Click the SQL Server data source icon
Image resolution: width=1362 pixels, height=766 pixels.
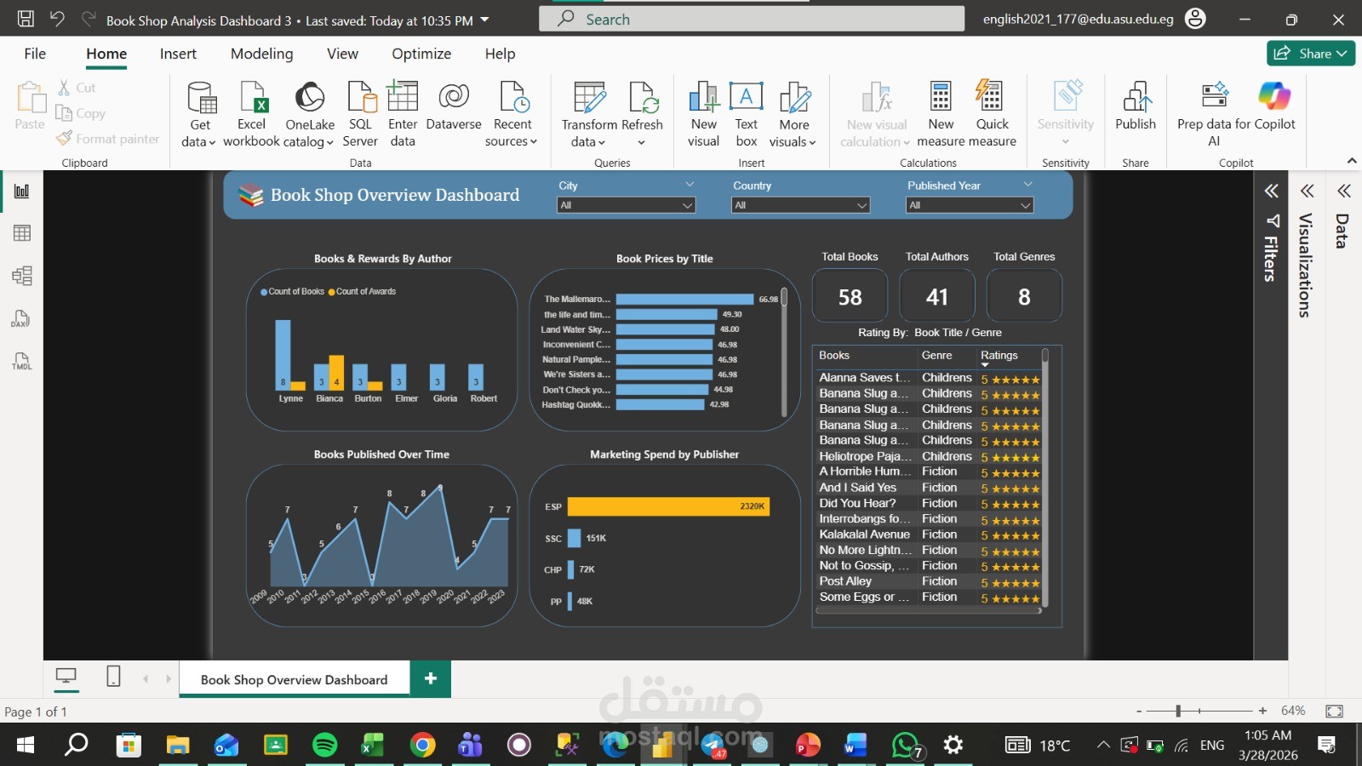tap(360, 111)
